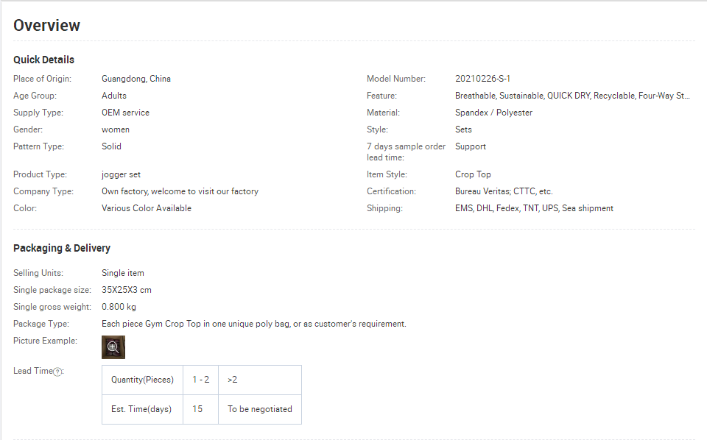This screenshot has width=707, height=440.
Task: Click the Quick Details section heading
Action: click(x=43, y=60)
